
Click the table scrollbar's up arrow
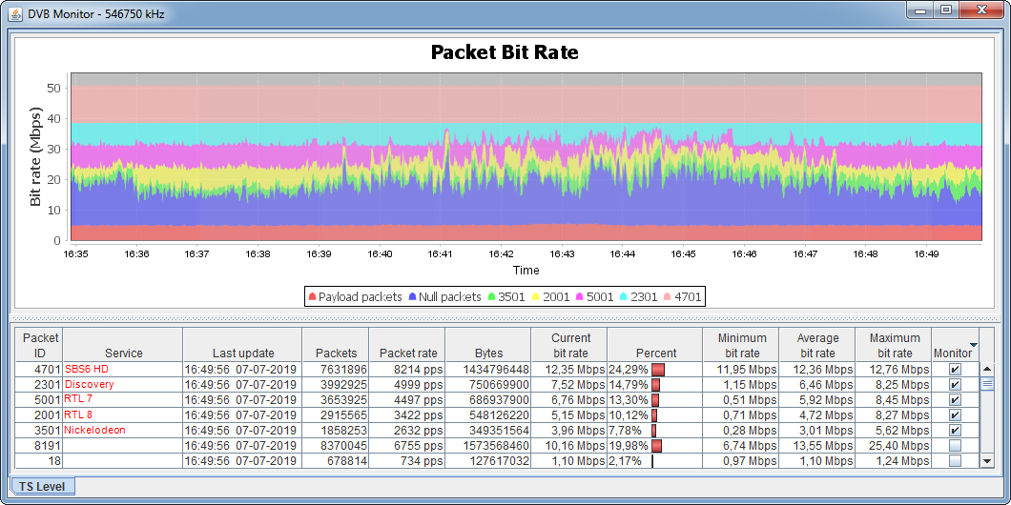click(x=987, y=369)
